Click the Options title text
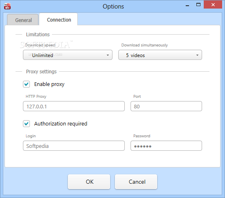This screenshot has width=225, height=198. click(x=113, y=7)
